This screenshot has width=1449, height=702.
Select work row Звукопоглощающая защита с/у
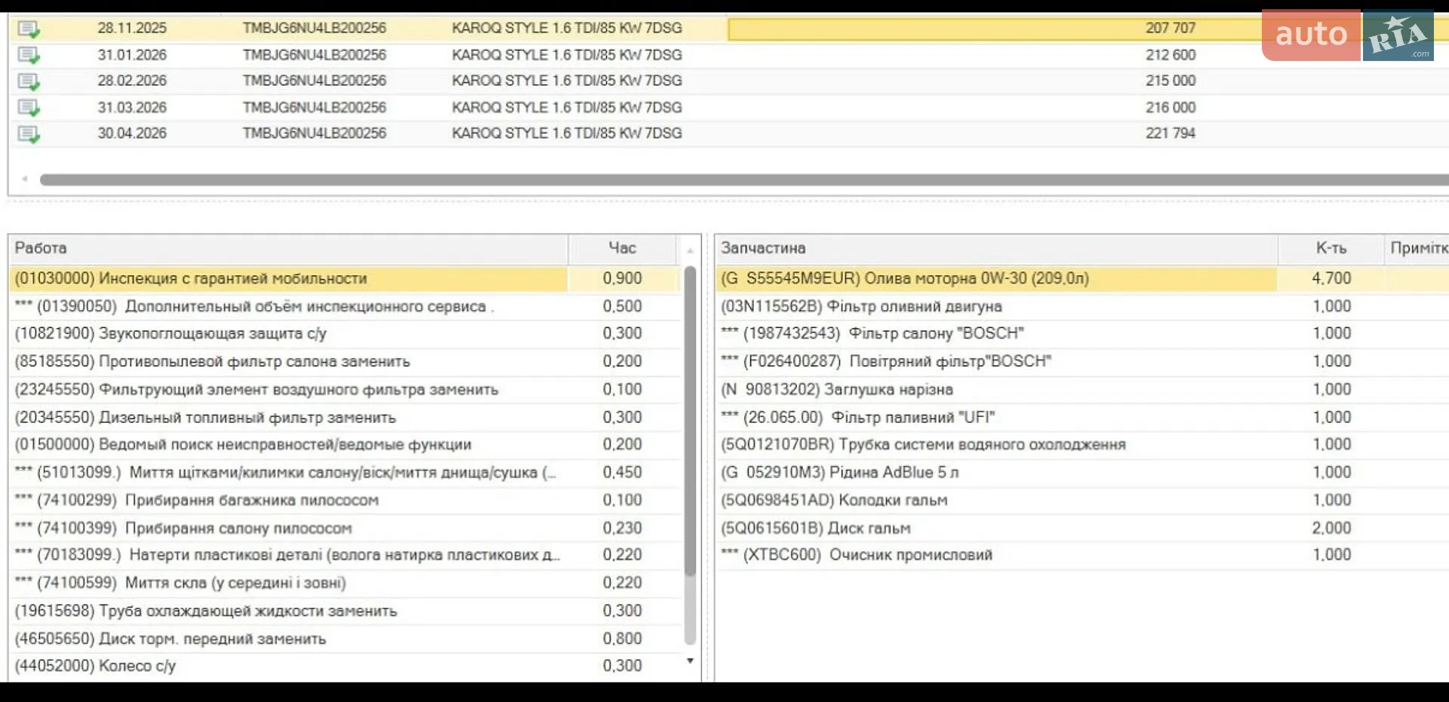pos(345,334)
